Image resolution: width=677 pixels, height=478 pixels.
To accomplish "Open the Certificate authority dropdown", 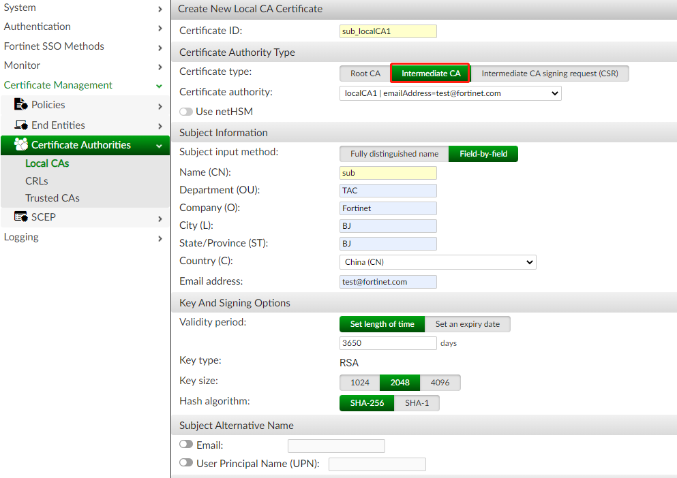I will 450,93.
